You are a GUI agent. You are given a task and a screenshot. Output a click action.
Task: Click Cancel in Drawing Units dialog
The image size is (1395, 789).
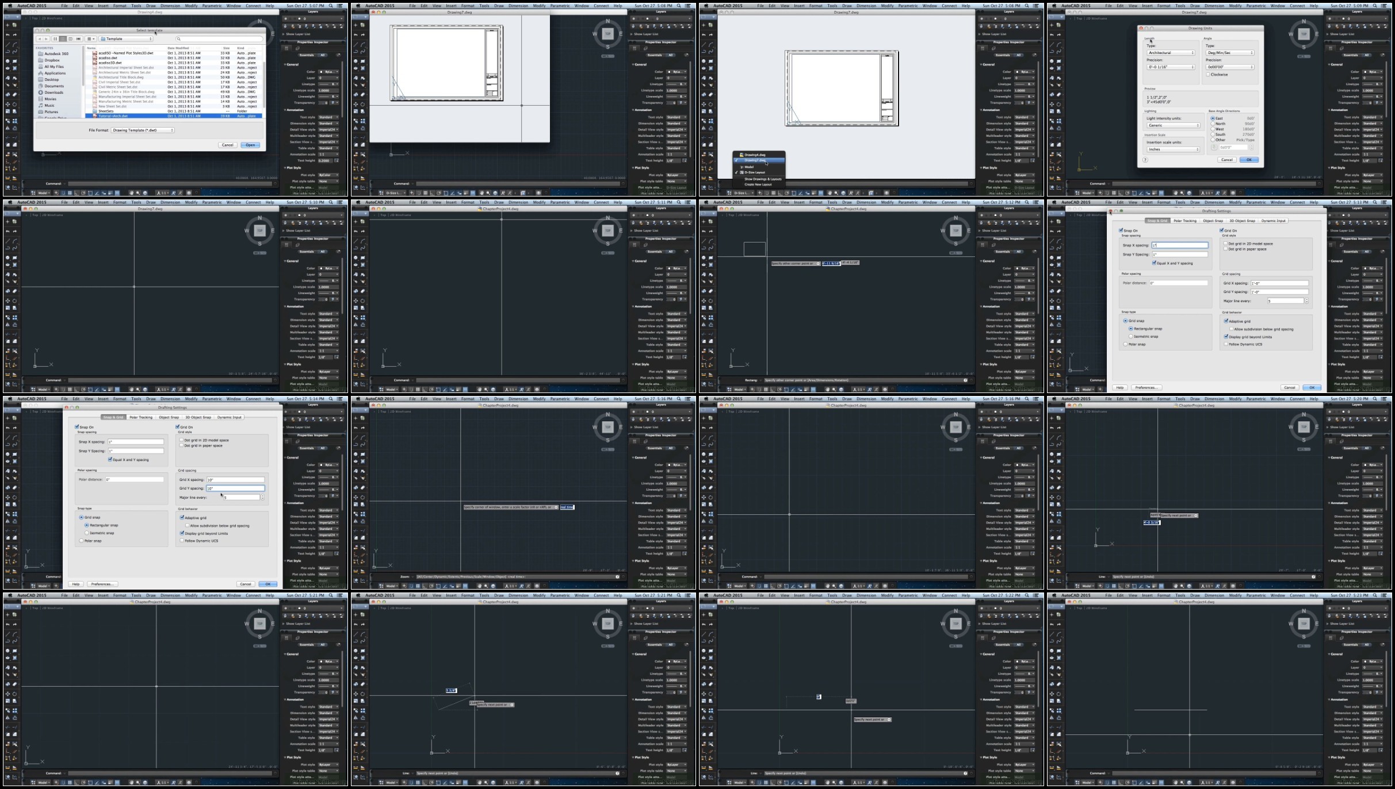point(1226,160)
